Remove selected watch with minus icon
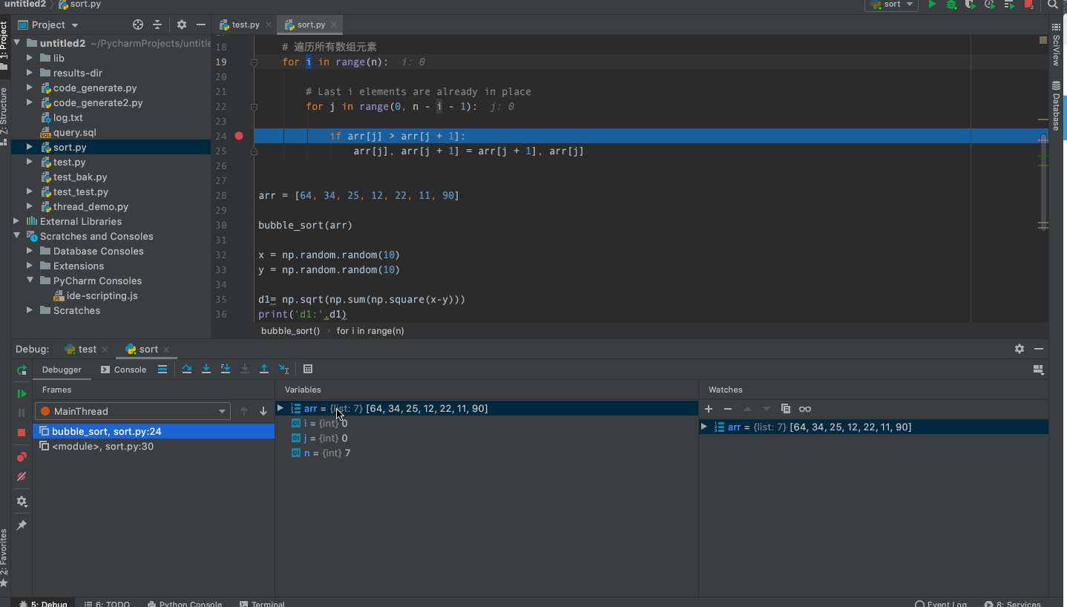Image resolution: width=1067 pixels, height=607 pixels. pos(728,409)
